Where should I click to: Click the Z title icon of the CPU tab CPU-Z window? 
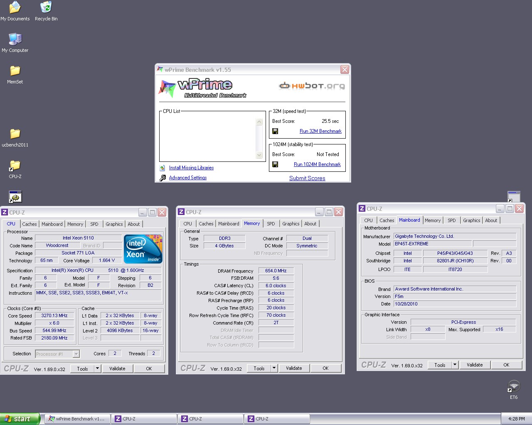5,212
